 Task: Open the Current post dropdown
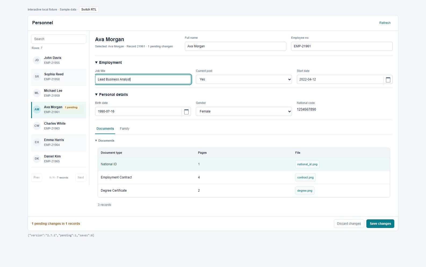[x=244, y=79]
